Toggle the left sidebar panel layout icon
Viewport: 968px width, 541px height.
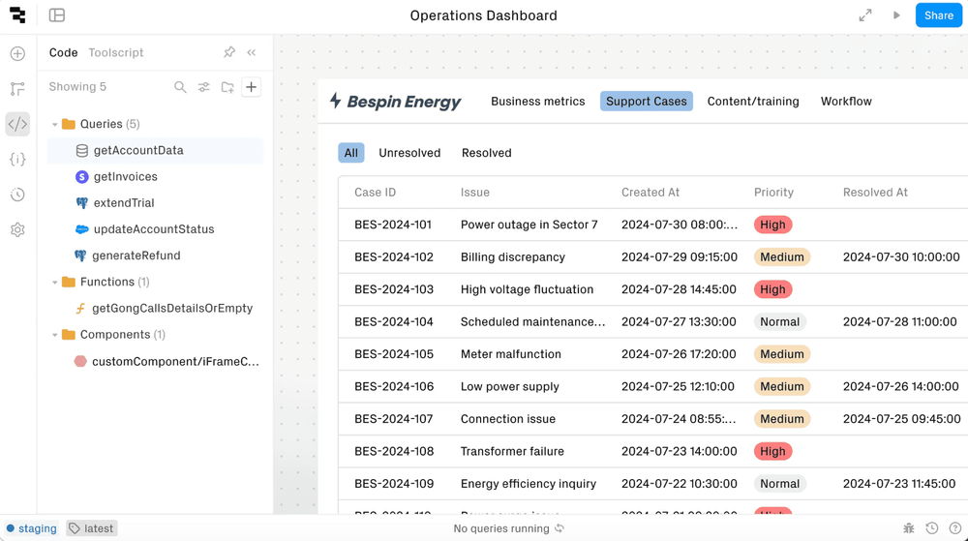[57, 15]
